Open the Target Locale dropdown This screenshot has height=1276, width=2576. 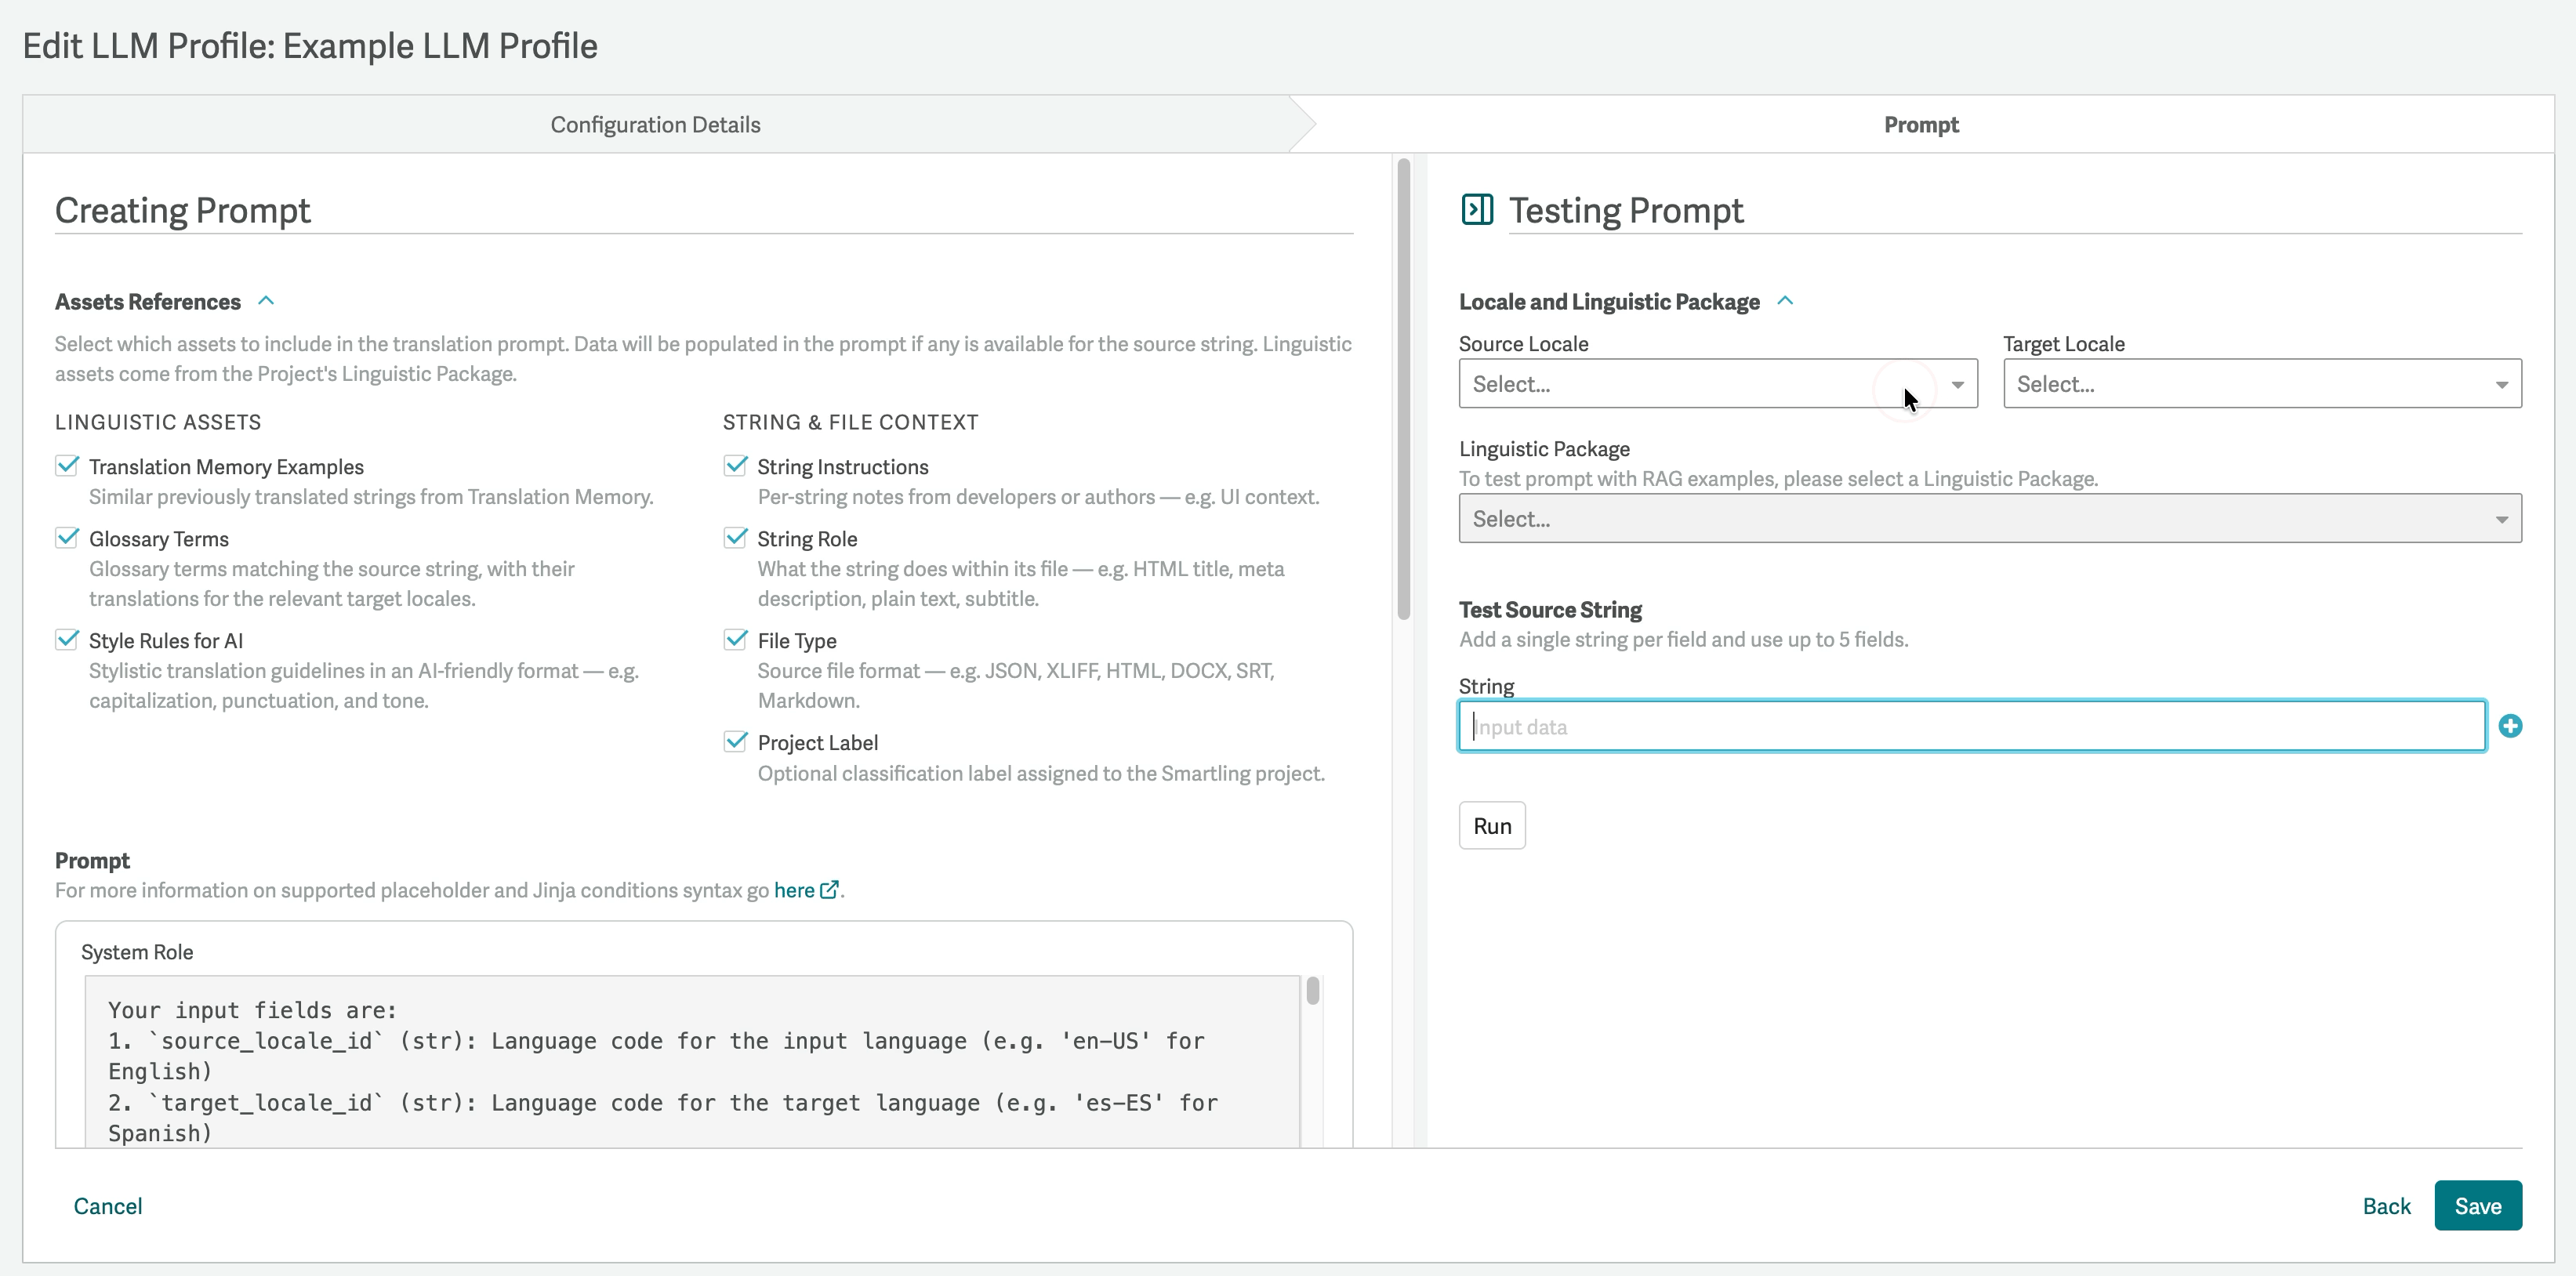pyautogui.click(x=2262, y=384)
